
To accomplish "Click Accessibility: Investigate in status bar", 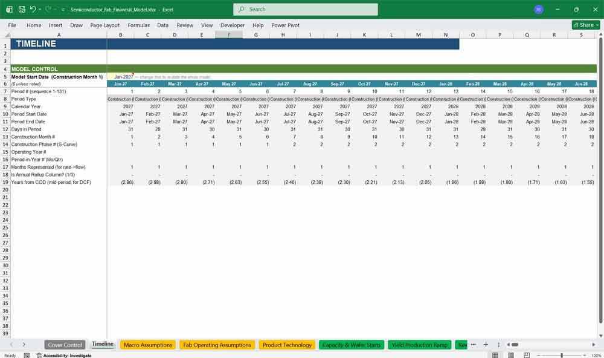I will coord(64,356).
